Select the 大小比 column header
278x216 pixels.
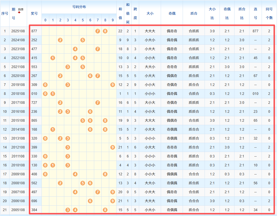[212, 13]
